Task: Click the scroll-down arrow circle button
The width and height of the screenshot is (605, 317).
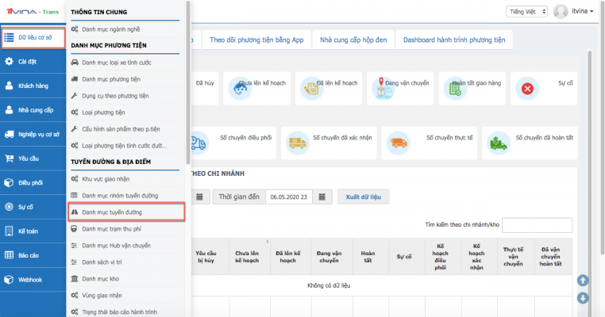Action: pos(583,298)
